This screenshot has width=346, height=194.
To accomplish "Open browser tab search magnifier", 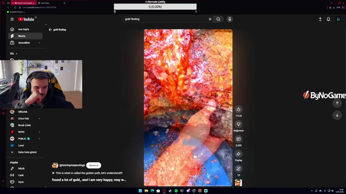I will tap(332, 3).
